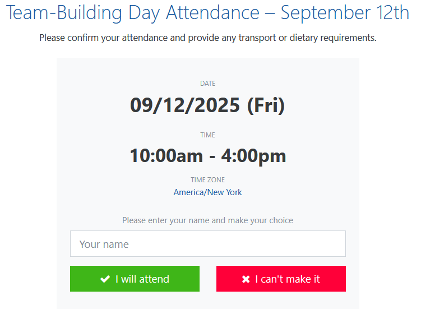This screenshot has height=309, width=421.
Task: Confirm with the I will attend button
Action: (x=135, y=279)
